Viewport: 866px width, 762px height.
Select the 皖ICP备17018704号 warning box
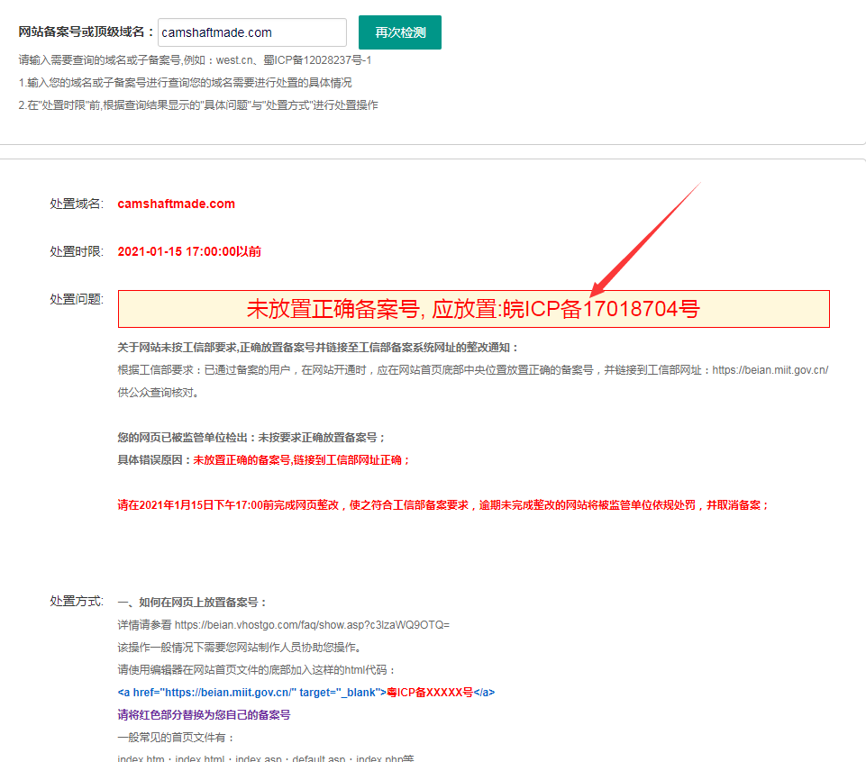(475, 309)
